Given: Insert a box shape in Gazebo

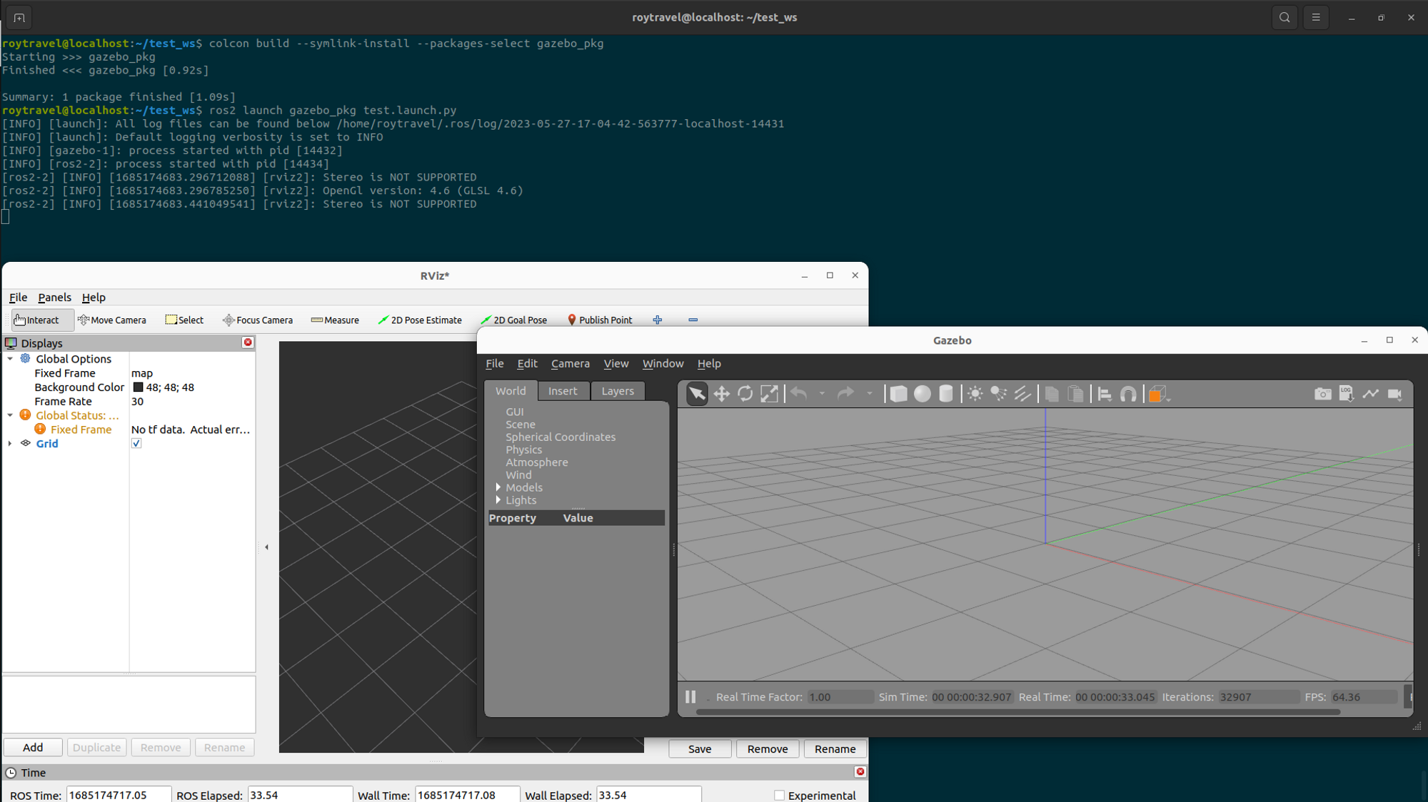Looking at the screenshot, I should [x=897, y=393].
